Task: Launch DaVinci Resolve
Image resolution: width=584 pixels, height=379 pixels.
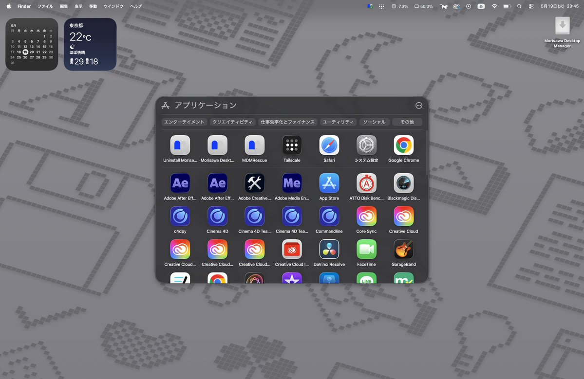Action: click(x=329, y=250)
